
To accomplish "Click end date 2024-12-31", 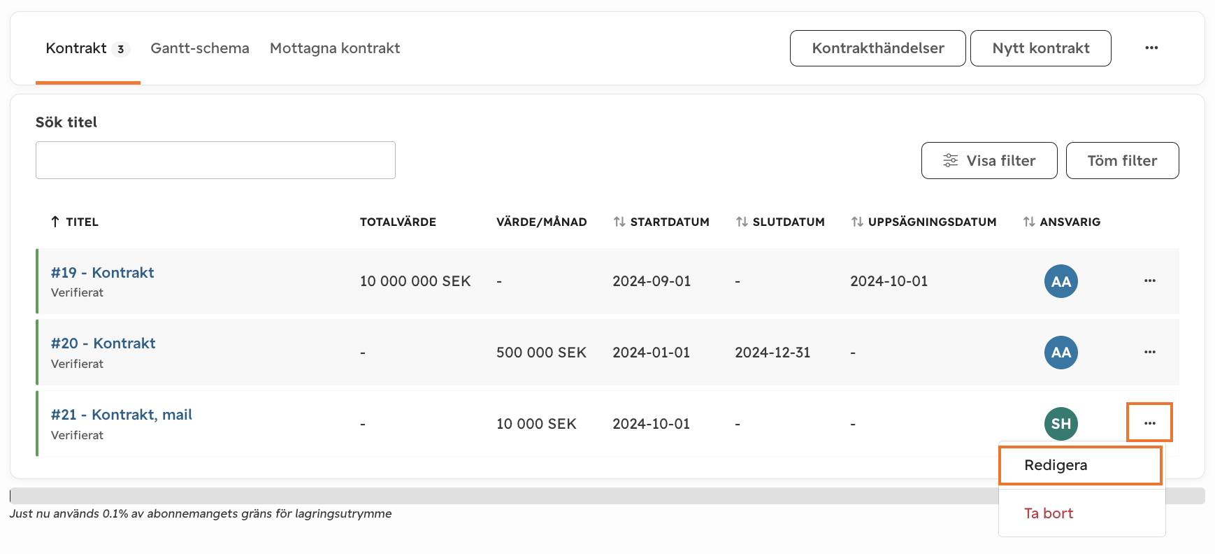I will 772,353.
